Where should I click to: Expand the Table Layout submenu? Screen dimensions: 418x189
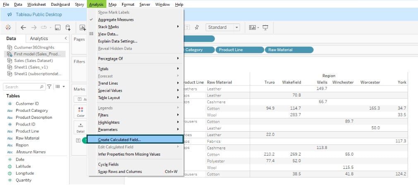[x=135, y=97]
